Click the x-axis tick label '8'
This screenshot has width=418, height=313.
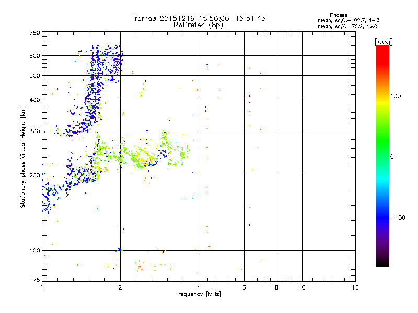coord(277,287)
